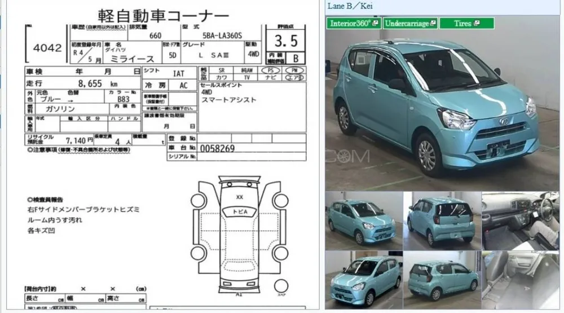
Task: Click the Lane B/Kei header text
Action: (x=350, y=6)
